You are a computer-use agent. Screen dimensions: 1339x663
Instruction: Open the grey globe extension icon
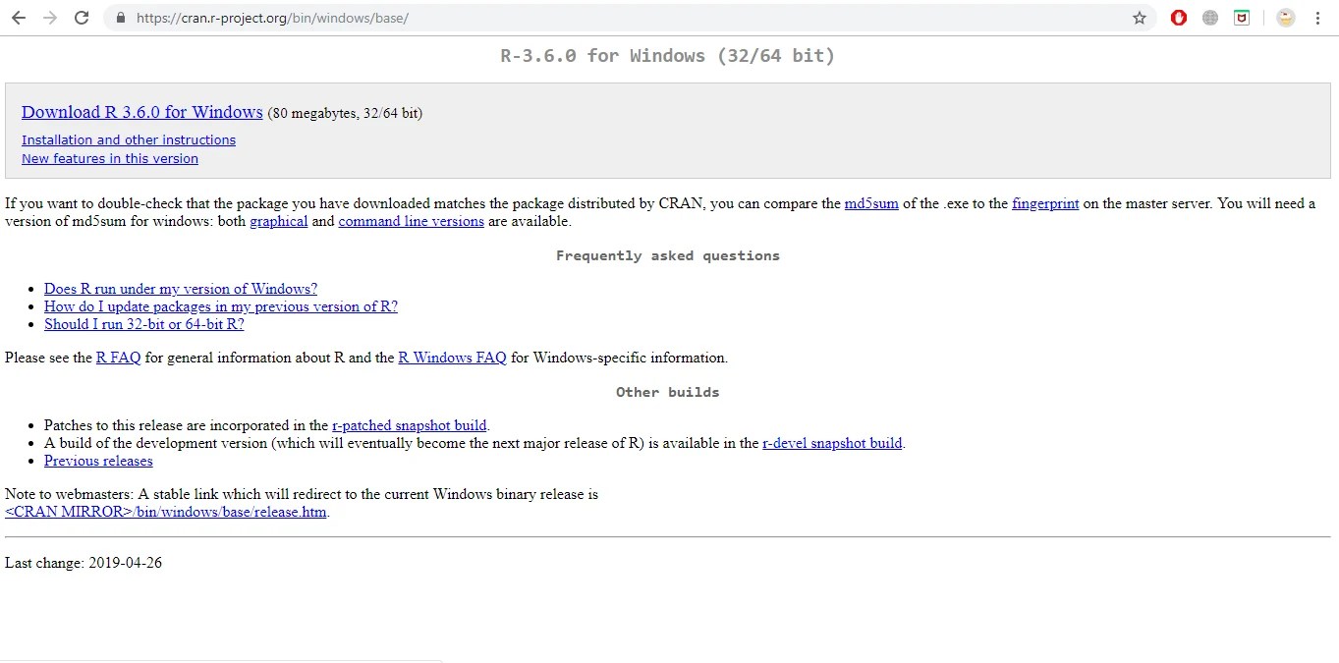pos(1210,18)
